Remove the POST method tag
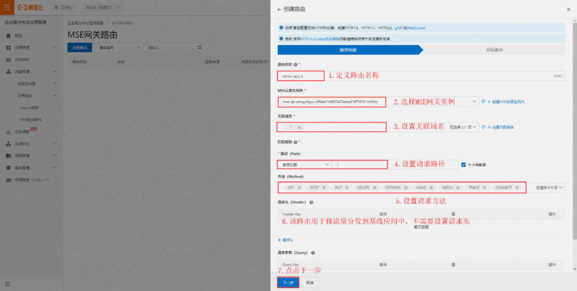 (x=324, y=188)
